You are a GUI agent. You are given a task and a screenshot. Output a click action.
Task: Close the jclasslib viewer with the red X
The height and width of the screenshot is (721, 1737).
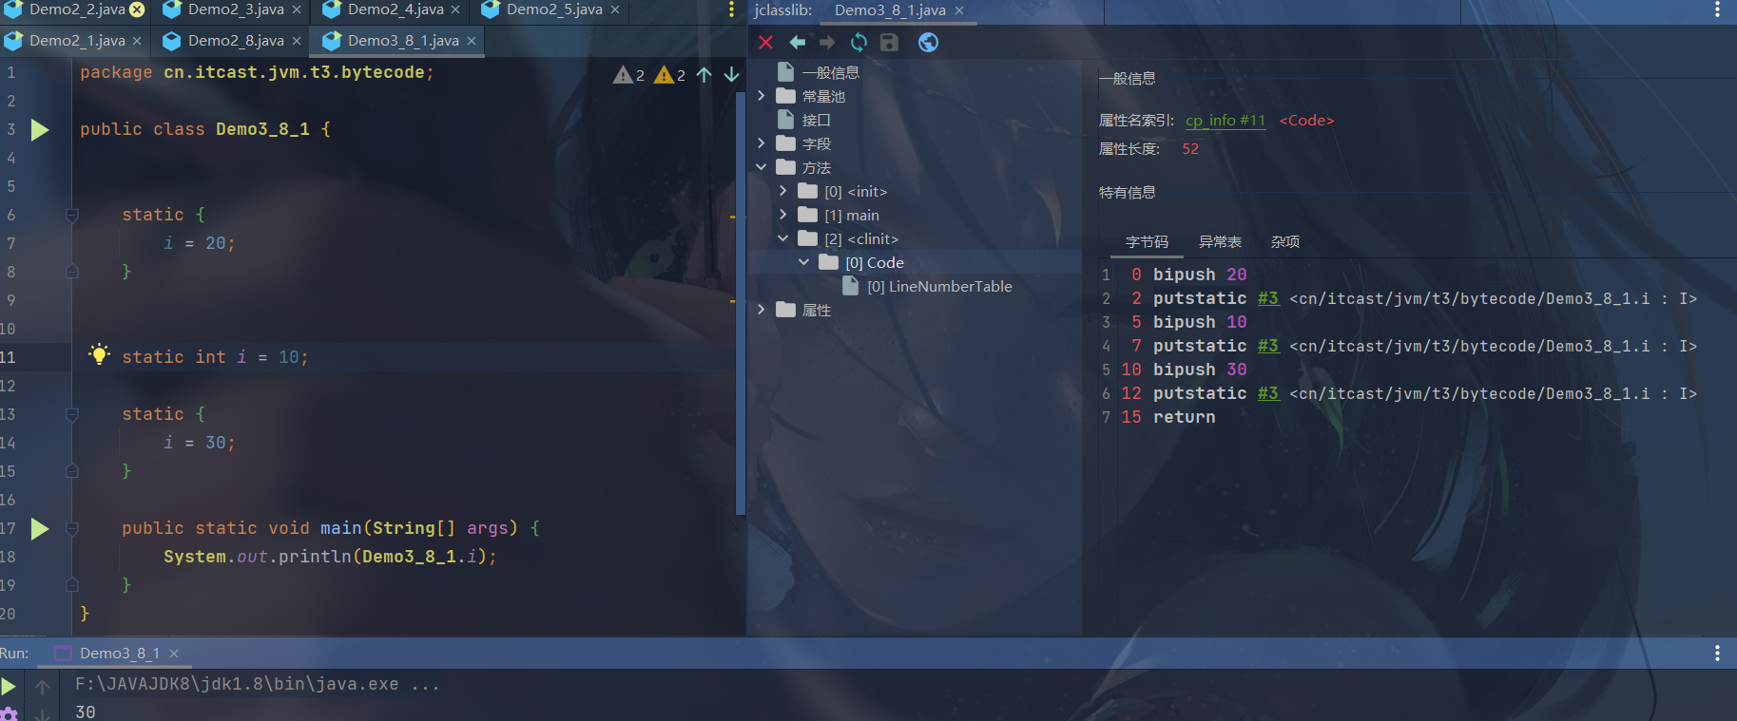tap(765, 42)
